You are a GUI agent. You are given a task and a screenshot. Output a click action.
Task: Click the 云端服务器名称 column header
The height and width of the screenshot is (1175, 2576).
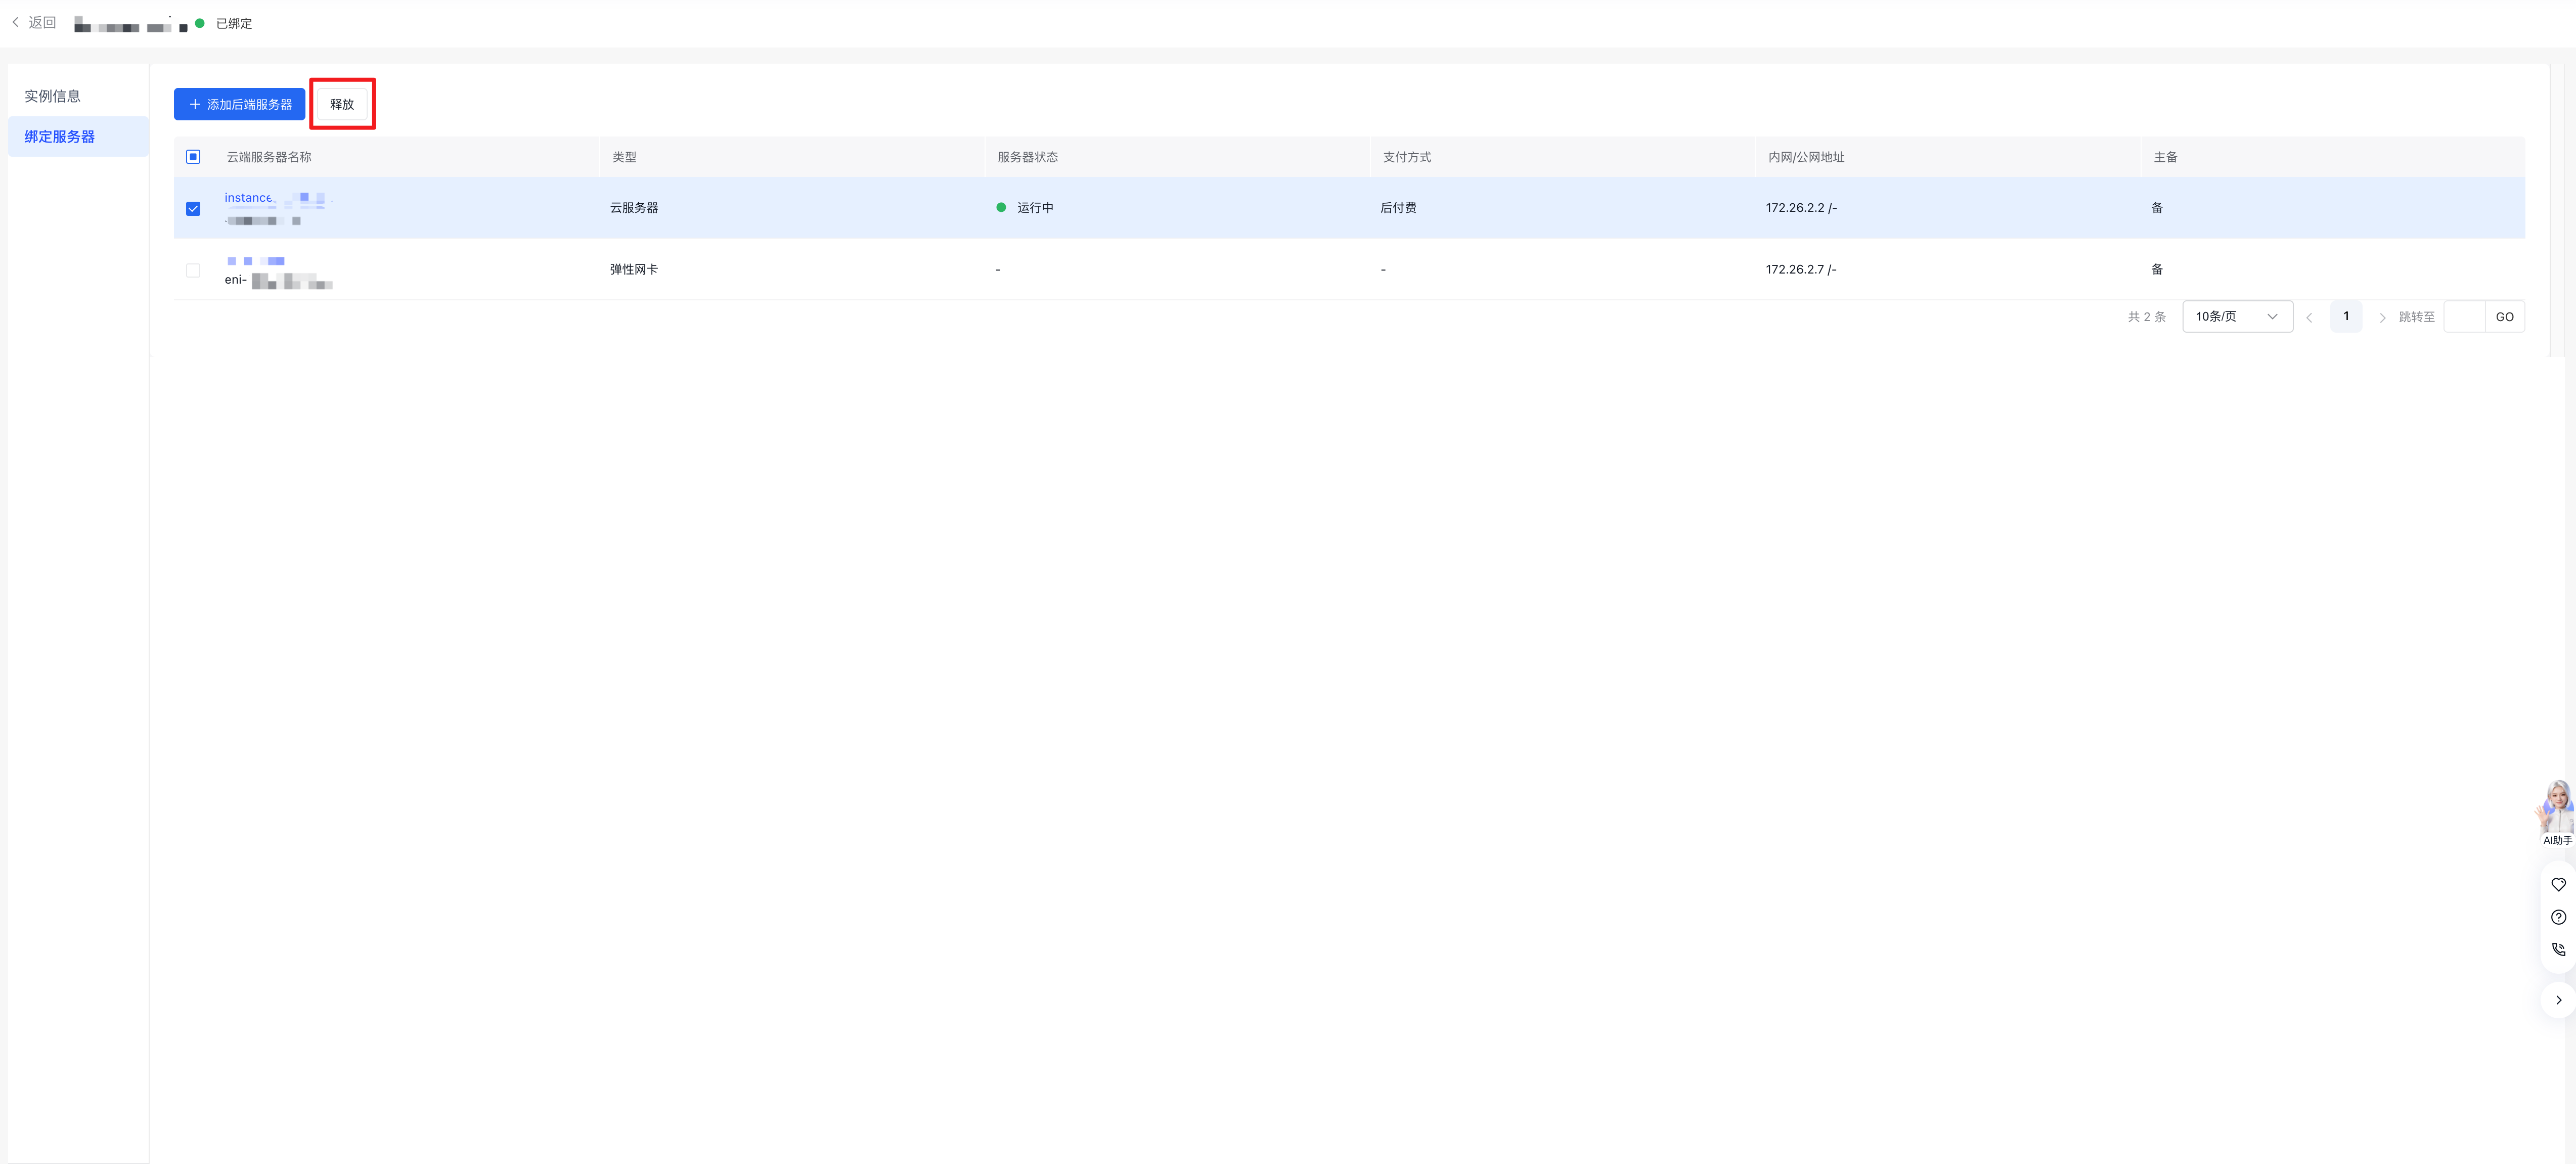pyautogui.click(x=269, y=158)
